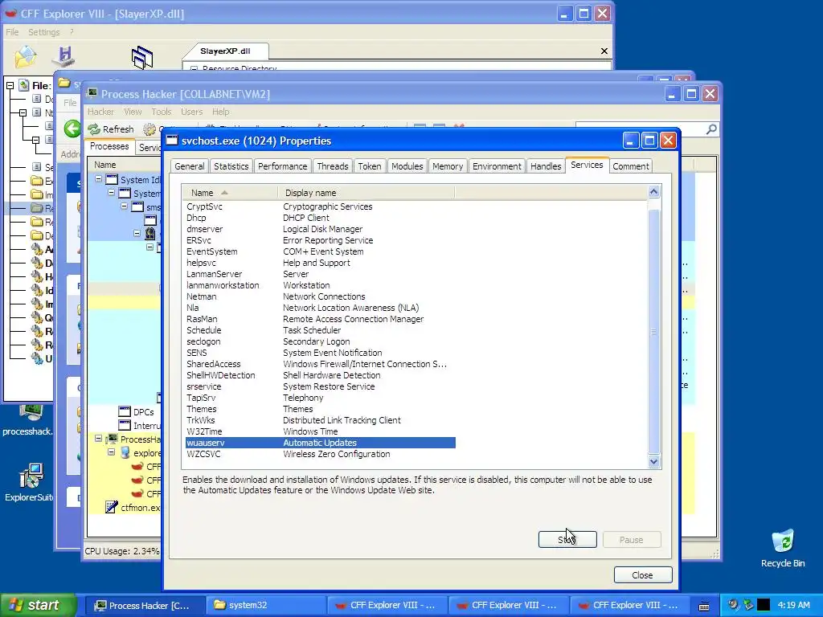Sort services list by Display name column

(366, 193)
